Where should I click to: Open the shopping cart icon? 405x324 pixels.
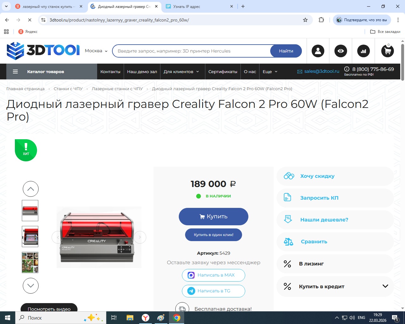coord(387,51)
